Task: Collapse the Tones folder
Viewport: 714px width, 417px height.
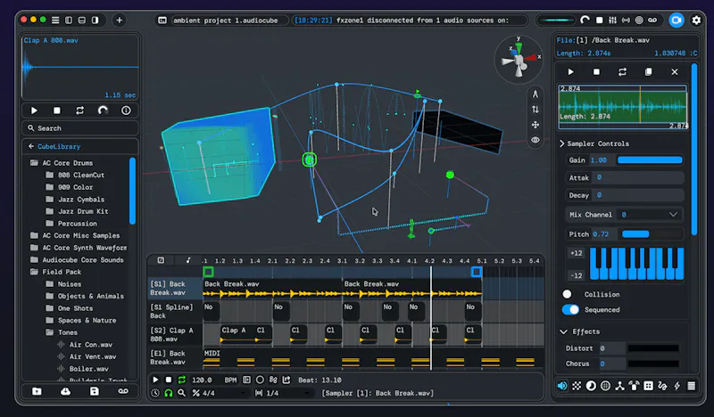Action: 62,332
